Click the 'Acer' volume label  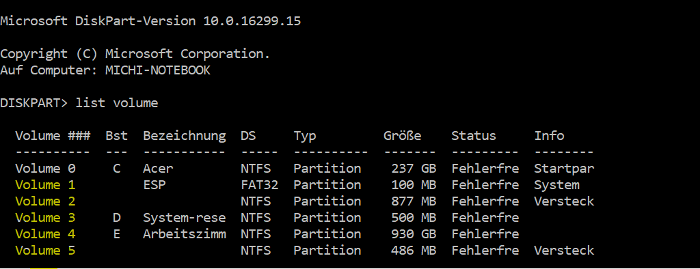pyautogui.click(x=158, y=169)
